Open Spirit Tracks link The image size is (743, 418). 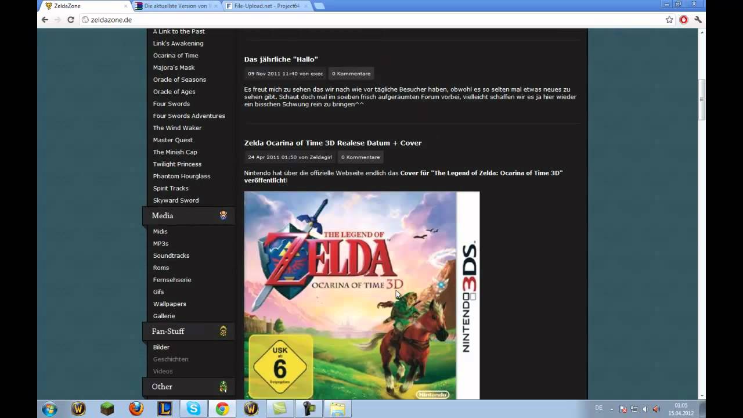[171, 189]
